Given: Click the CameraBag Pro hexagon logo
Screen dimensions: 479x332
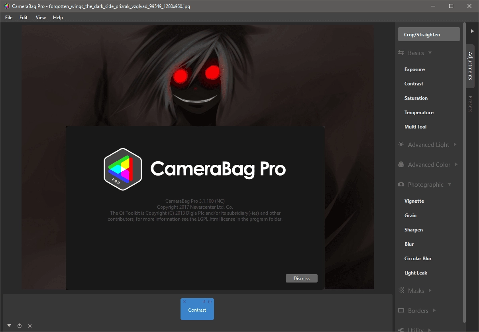Looking at the screenshot, I should (123, 168).
